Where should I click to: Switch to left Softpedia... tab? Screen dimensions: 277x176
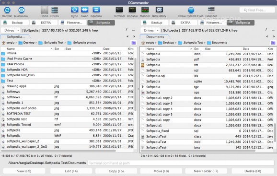(15, 37)
